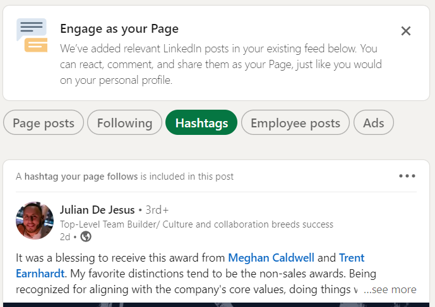This screenshot has height=307, width=435.
Task: Click the chat bubbles icon in banner
Action: click(32, 35)
